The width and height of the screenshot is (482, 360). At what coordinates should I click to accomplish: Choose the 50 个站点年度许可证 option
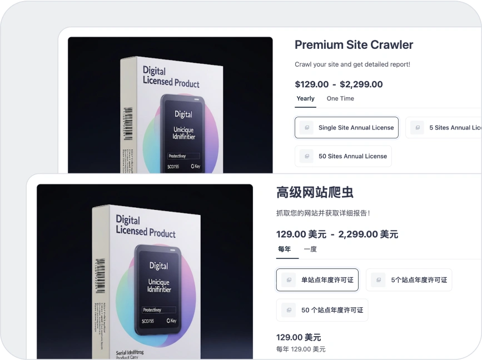pyautogui.click(x=322, y=310)
